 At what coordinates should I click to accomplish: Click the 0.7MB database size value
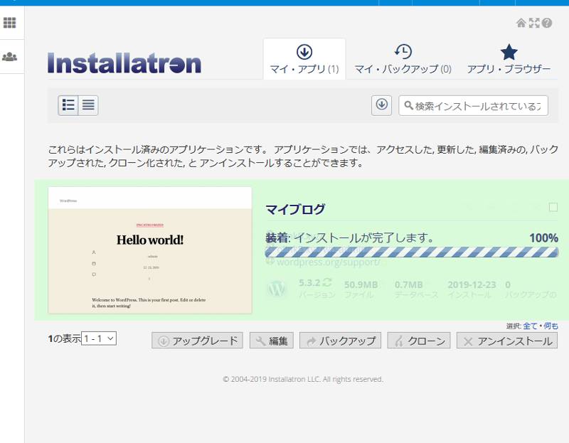[x=408, y=284]
